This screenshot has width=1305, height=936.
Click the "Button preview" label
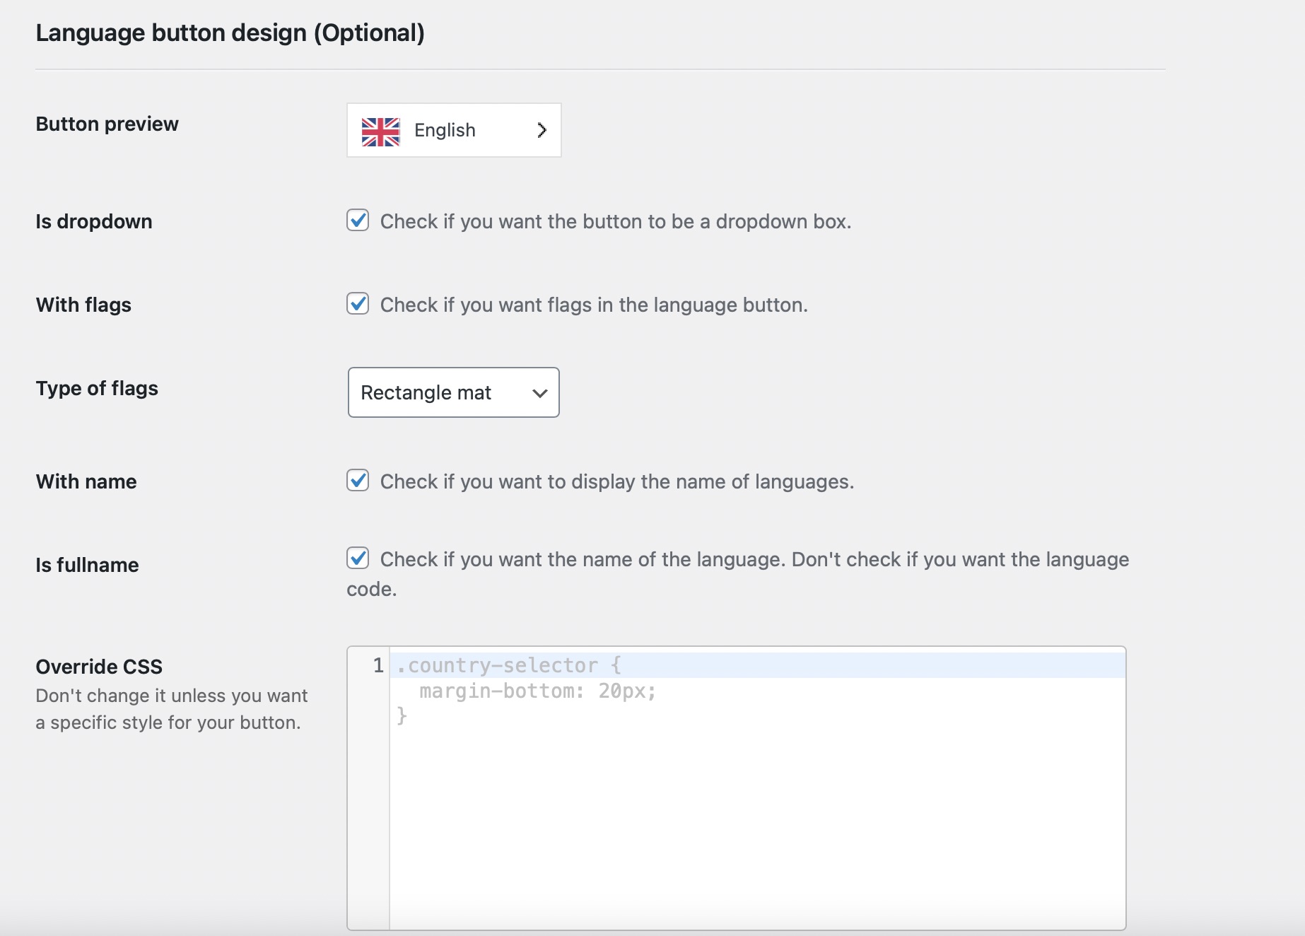[107, 124]
